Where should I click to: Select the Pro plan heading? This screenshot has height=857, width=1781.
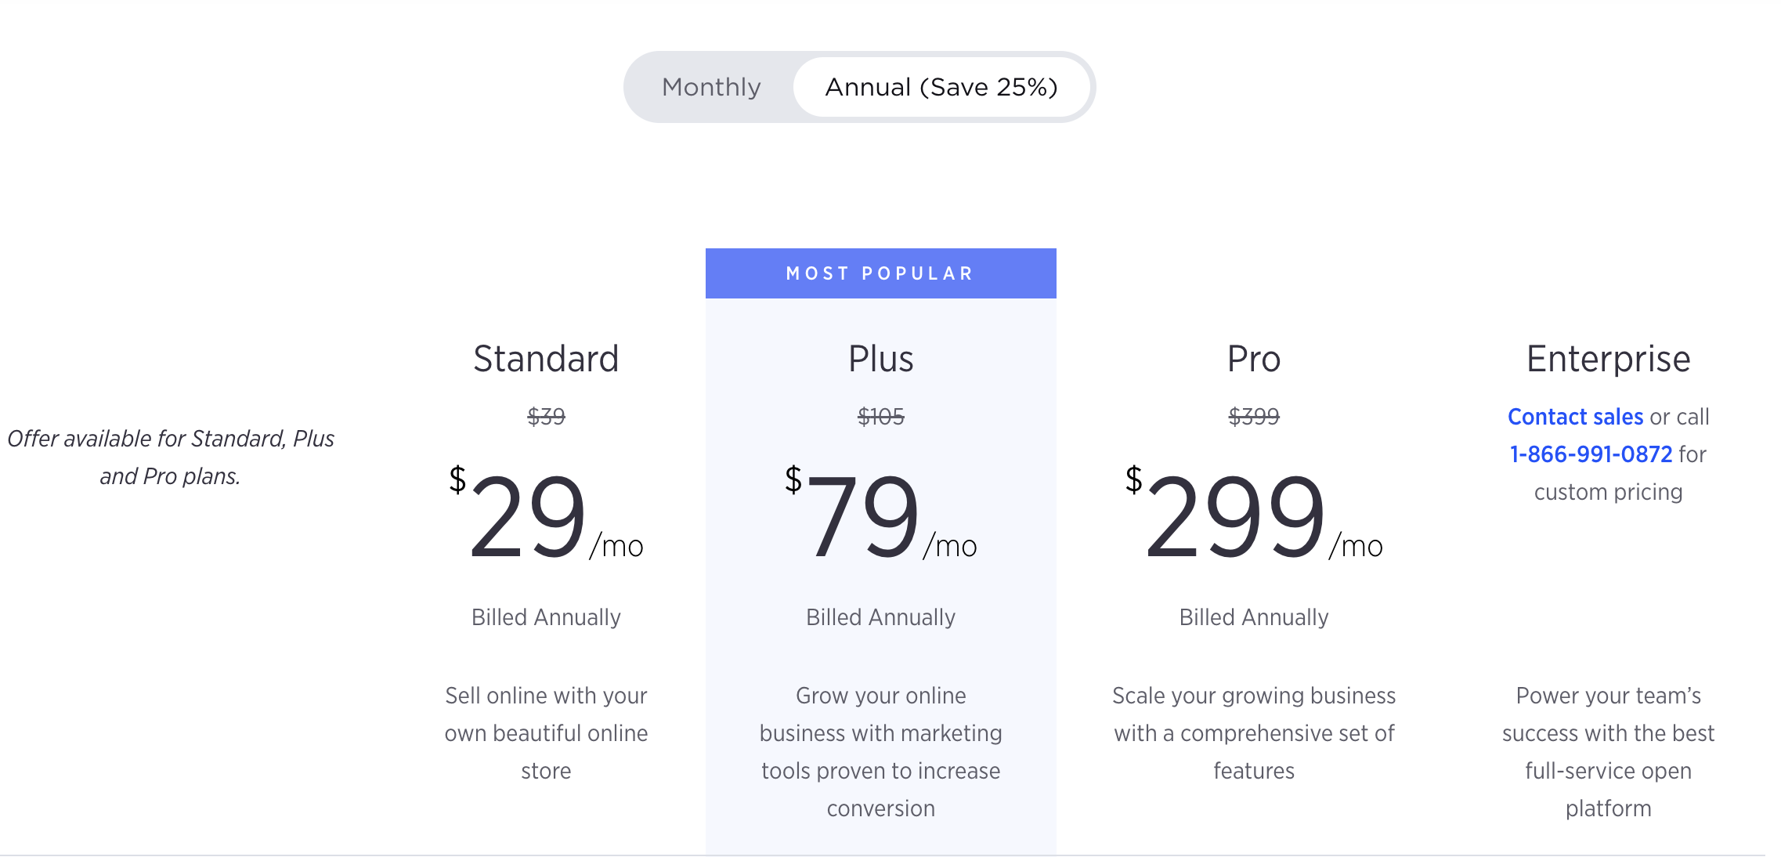point(1253,359)
